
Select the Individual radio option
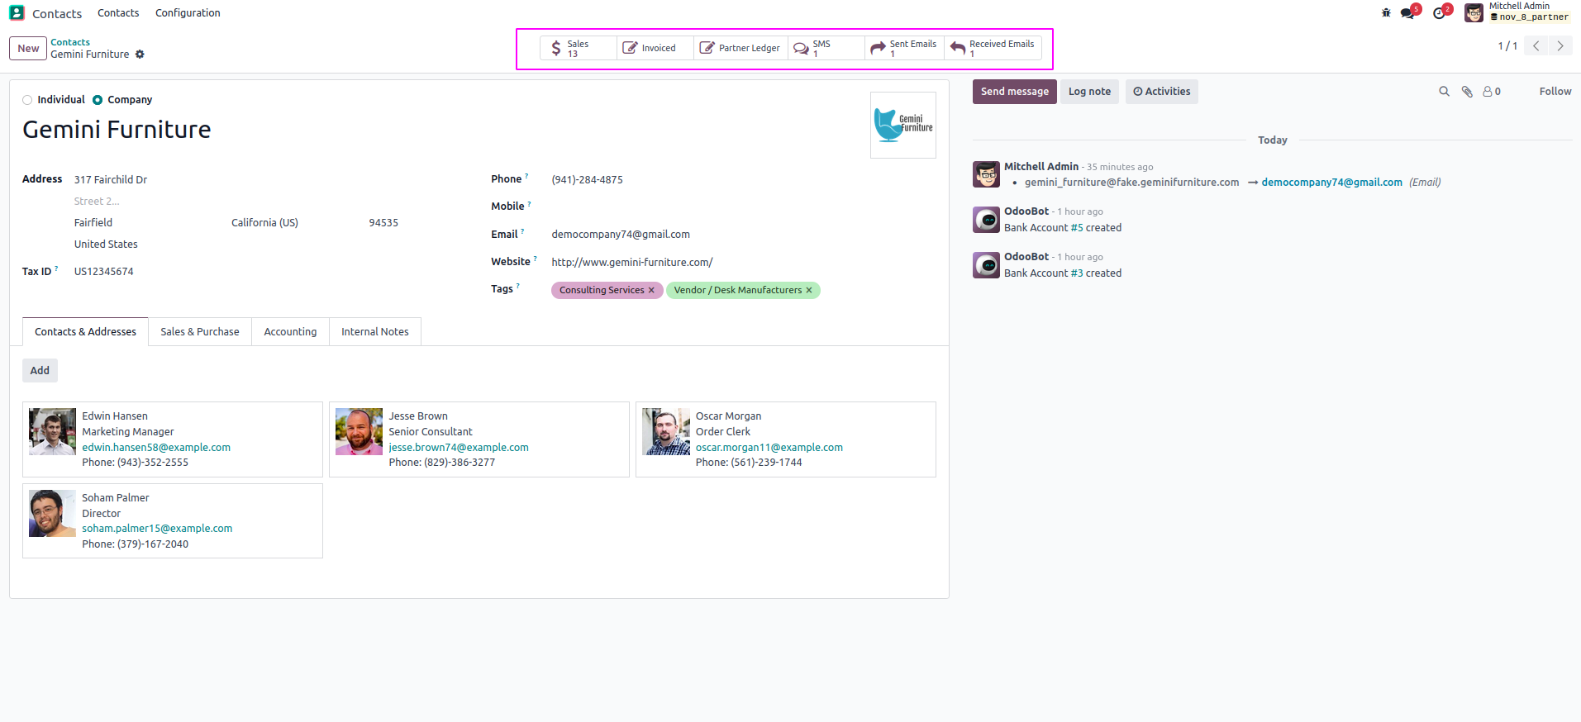pos(27,100)
